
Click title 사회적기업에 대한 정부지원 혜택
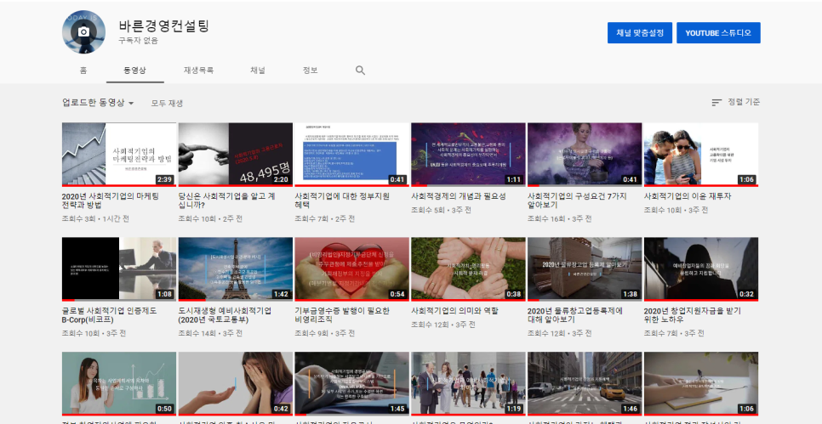point(342,201)
